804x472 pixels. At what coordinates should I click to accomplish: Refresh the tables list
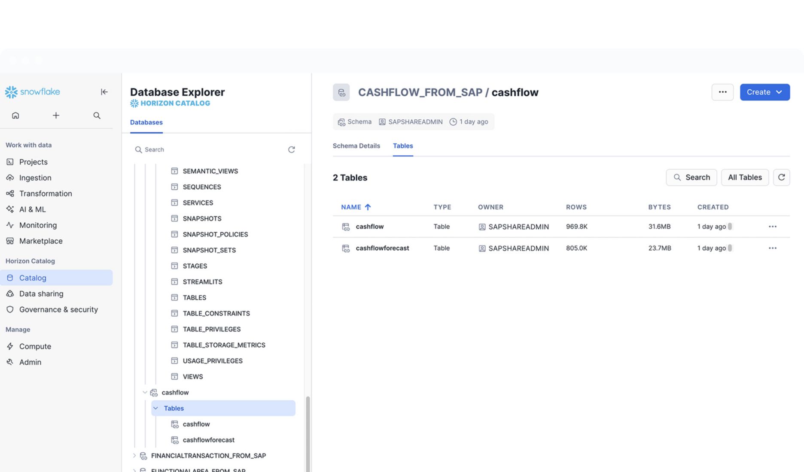click(781, 177)
